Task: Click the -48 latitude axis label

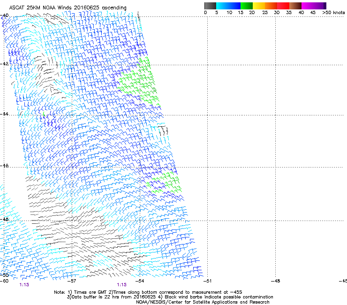Action: pos(4,219)
